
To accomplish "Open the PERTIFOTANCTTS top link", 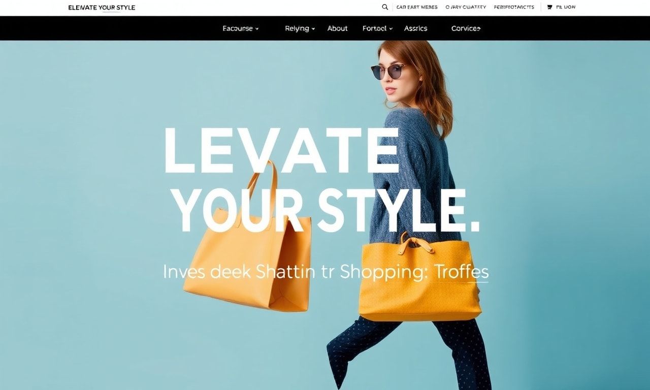I will (514, 7).
